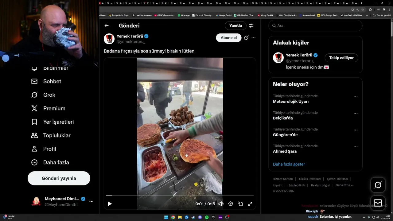
Task: Open Topluluklar in sidebar
Action: coord(51,135)
